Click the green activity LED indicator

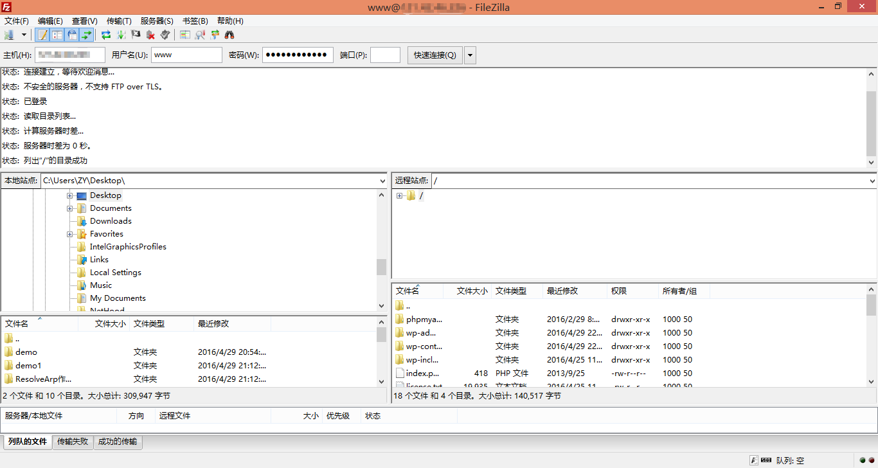(x=863, y=460)
